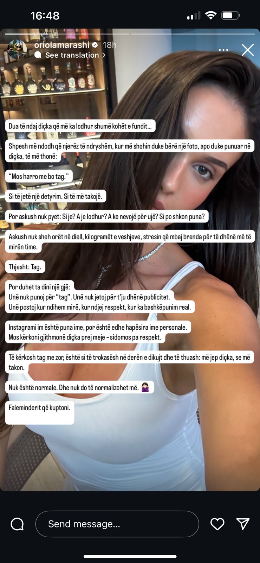Open the oriolamarashi profile from username
The width and height of the screenshot is (260, 563).
coord(62,45)
